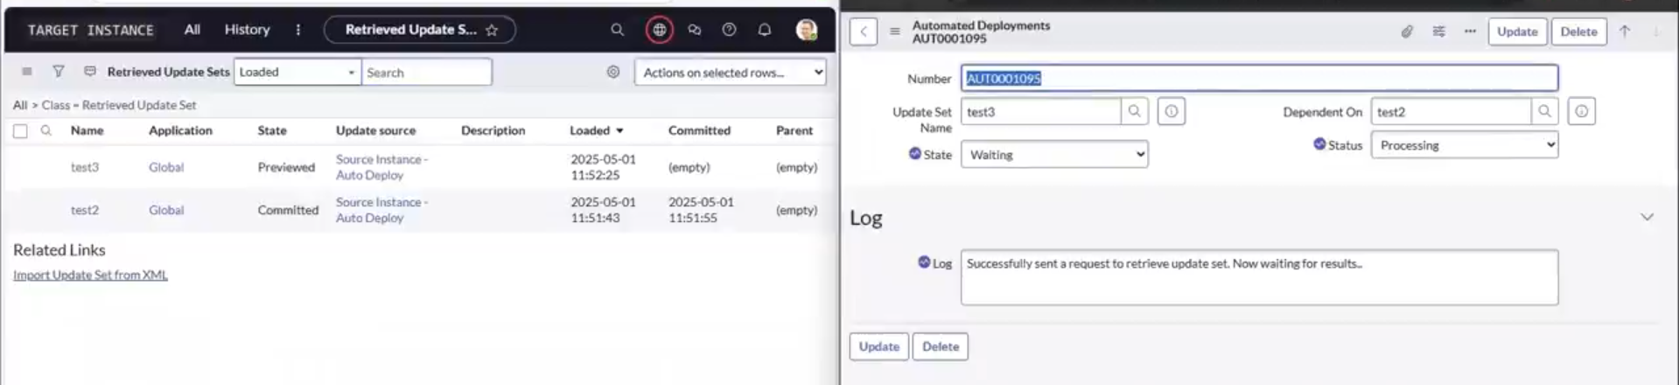Open the test3 row Global application link
1679x385 pixels.
tap(166, 167)
